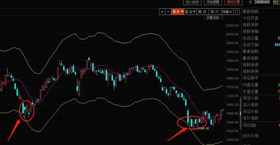Image resolution: width=280 pixels, height=145 pixels.
Task: Click the 加入自选 button
Action: [192, 2]
